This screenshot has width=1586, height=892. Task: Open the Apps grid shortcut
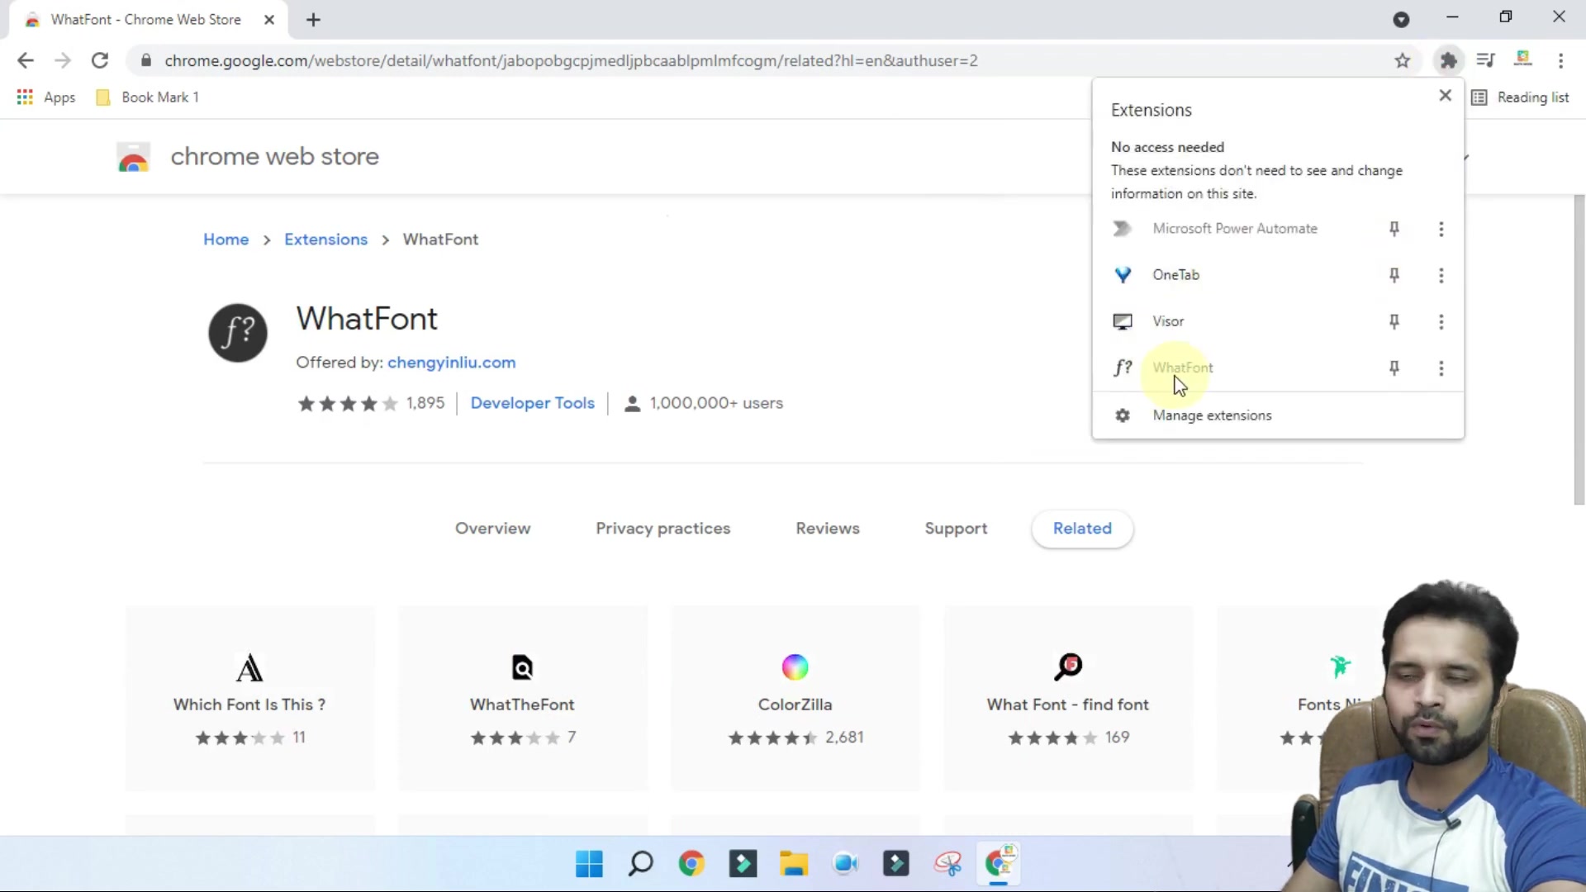coord(46,97)
